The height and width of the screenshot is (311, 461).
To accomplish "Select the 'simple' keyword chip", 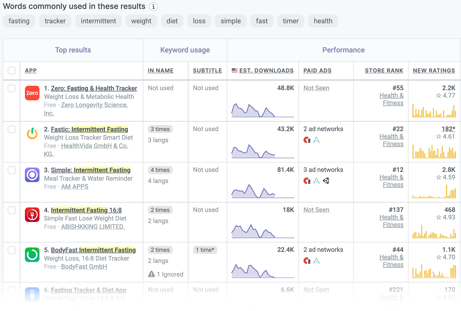I will [231, 21].
